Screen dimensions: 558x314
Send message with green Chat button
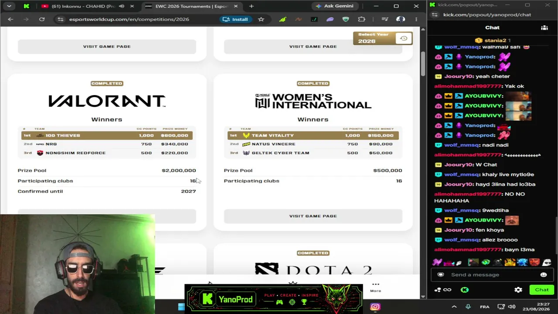pos(542,290)
